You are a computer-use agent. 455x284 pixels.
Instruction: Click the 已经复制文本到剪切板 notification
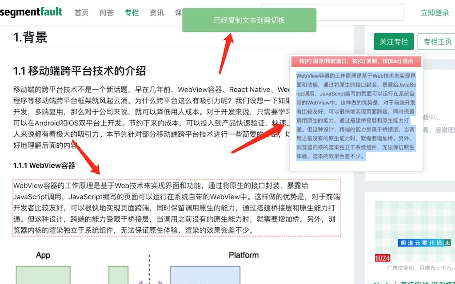pos(249,20)
